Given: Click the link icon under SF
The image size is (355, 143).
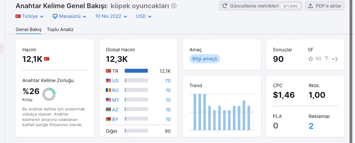Looking at the screenshot, I should [x=318, y=59].
